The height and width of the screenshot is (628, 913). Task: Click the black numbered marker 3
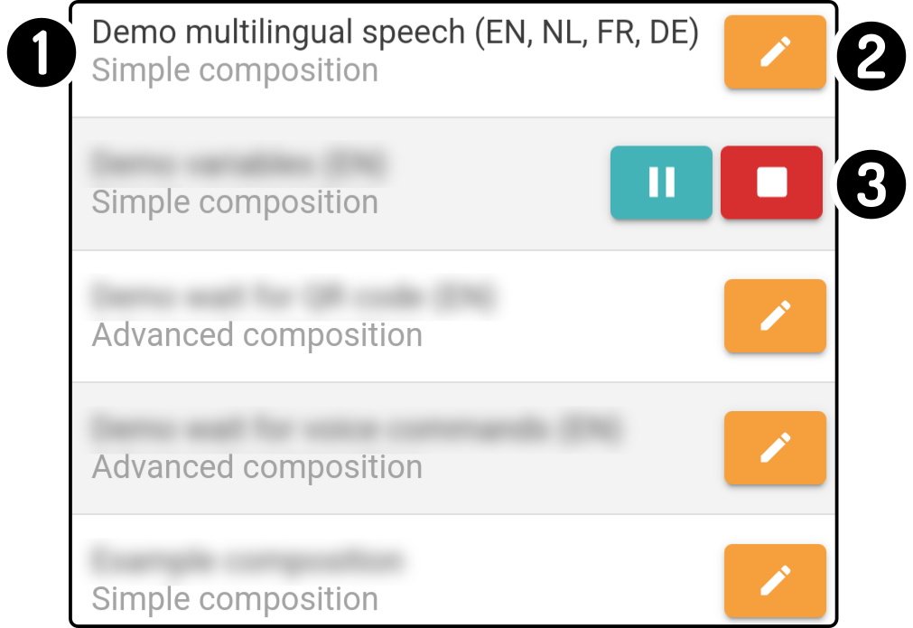(x=871, y=184)
